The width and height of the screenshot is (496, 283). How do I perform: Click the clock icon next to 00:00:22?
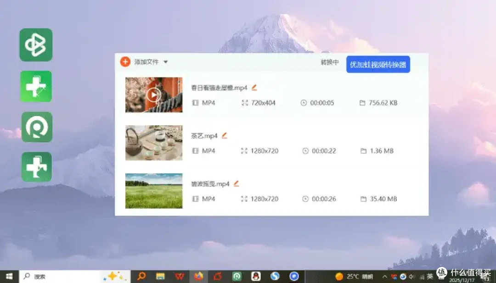click(305, 150)
